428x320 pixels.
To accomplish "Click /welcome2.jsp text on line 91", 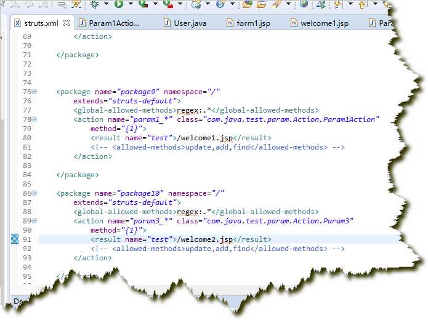I will [x=205, y=239].
